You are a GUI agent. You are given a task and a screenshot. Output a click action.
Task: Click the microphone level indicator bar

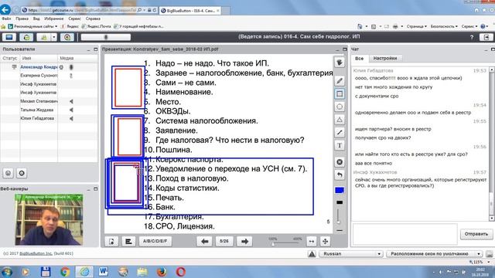(x=105, y=37)
